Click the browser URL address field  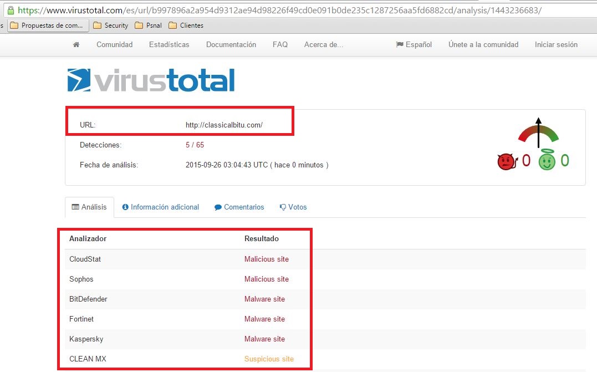coord(277,11)
